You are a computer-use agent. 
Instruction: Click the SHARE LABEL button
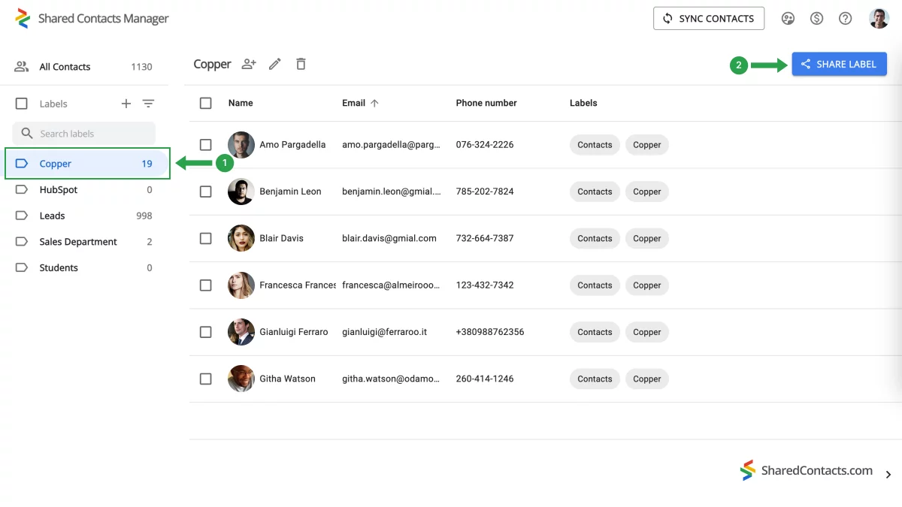pos(839,64)
